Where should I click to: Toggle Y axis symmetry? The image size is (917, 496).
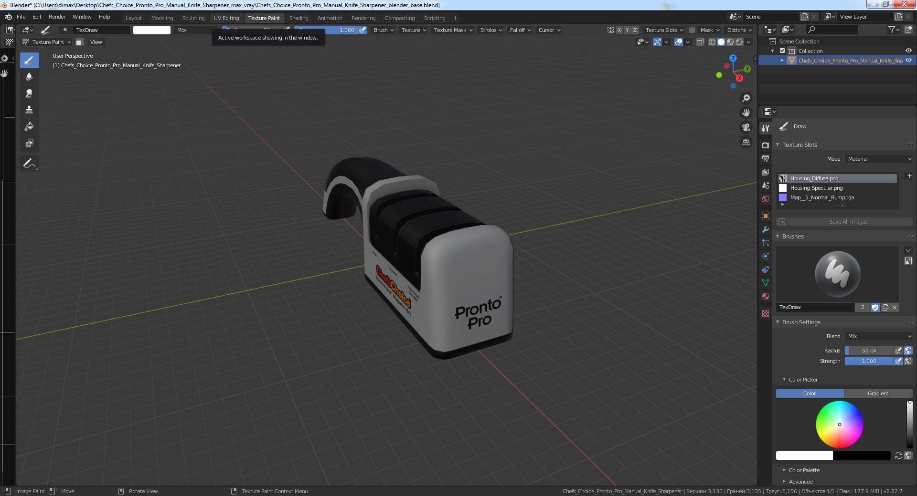[627, 30]
